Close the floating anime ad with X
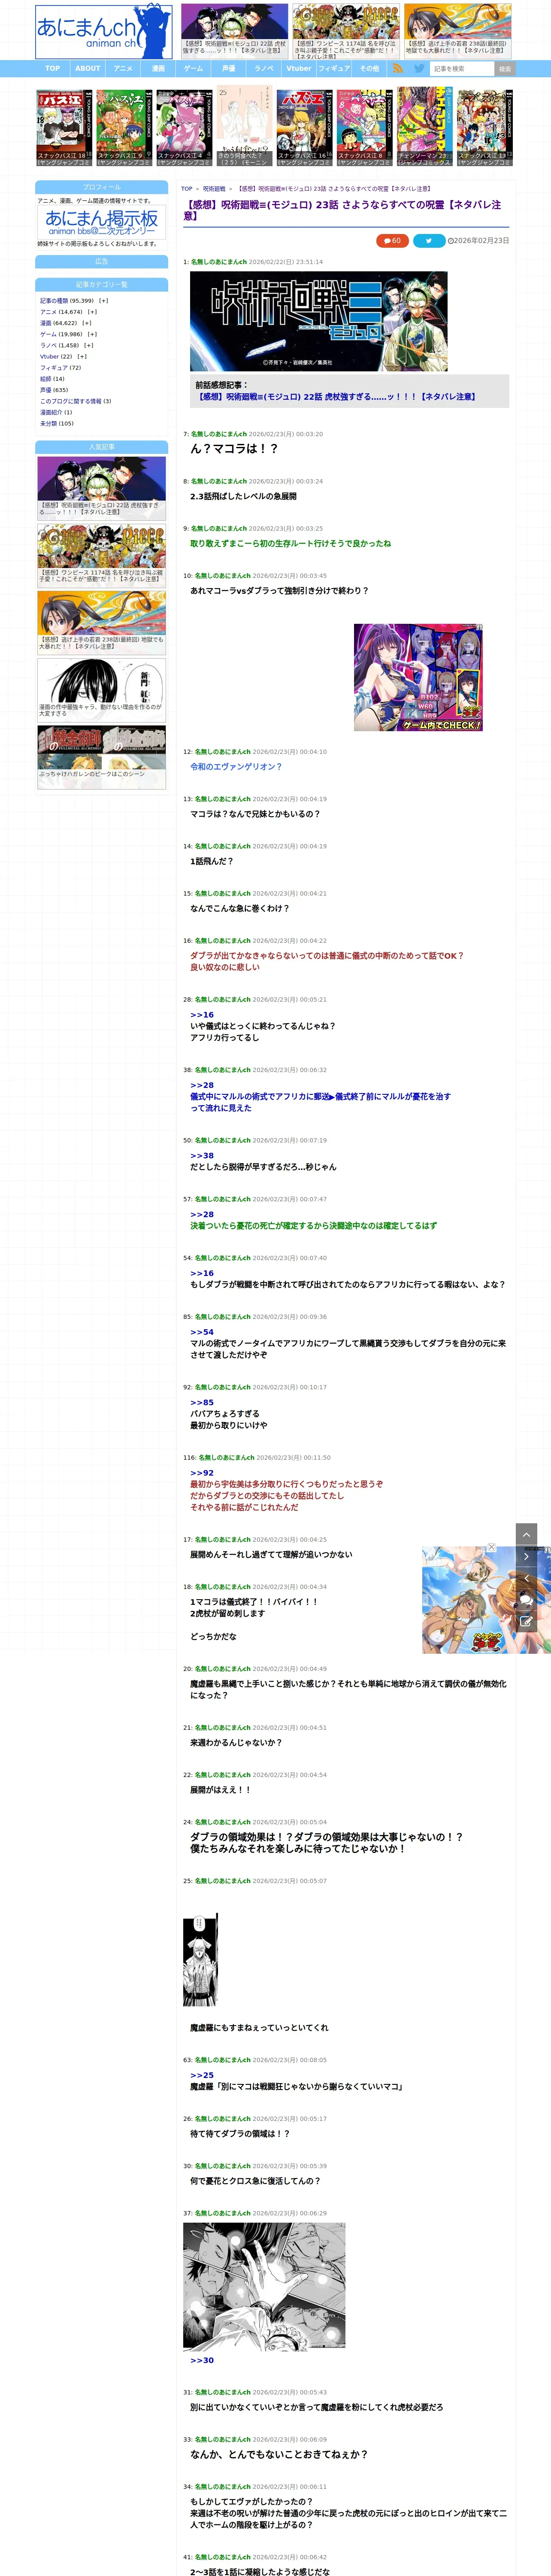 (491, 1547)
